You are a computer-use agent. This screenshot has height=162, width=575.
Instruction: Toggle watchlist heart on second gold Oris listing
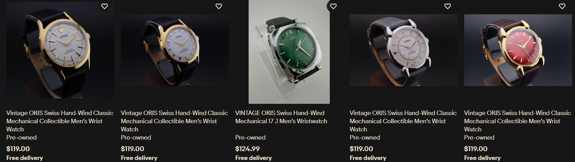pyautogui.click(x=219, y=6)
